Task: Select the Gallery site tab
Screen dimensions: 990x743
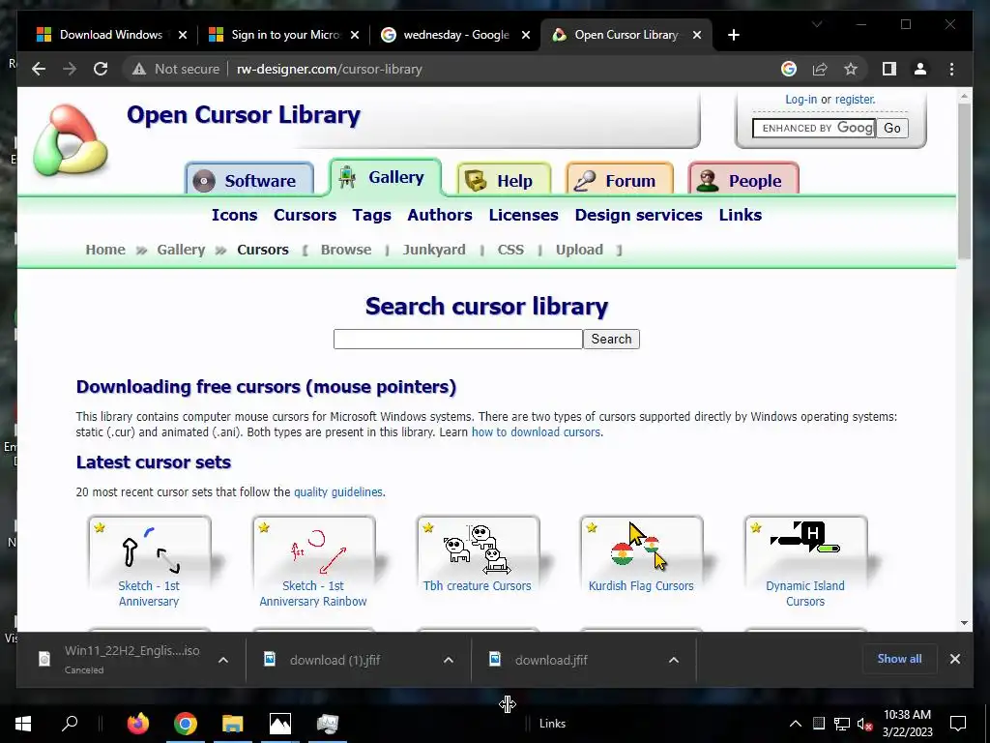Action: click(x=385, y=177)
